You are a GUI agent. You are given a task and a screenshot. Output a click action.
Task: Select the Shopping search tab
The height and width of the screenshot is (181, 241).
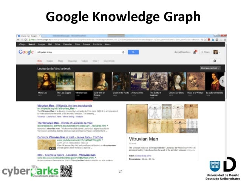click(72, 61)
